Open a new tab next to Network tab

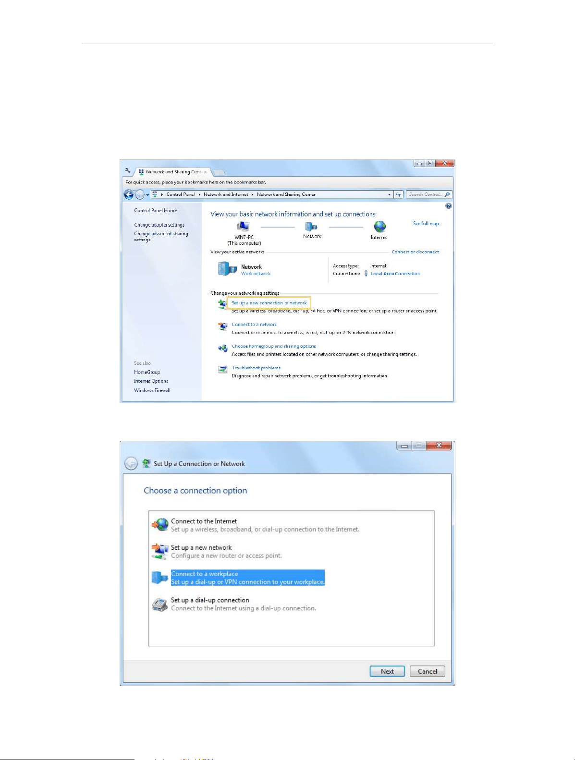[219, 172]
